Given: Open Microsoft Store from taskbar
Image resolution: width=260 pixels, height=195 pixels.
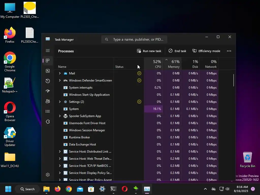Looking at the screenshot, I should (x=91, y=189).
